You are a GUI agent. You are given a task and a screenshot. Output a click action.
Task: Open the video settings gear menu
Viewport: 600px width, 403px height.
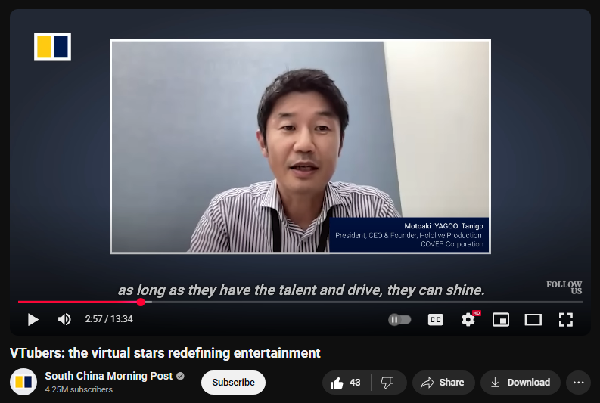tap(468, 320)
